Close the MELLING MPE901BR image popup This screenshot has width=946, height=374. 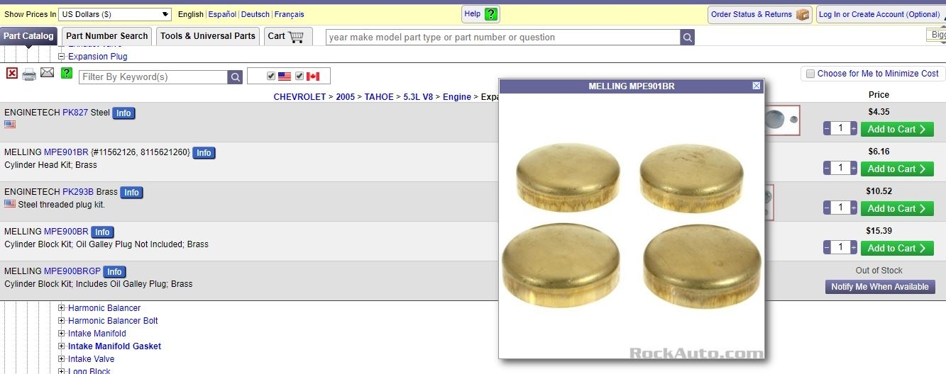757,86
